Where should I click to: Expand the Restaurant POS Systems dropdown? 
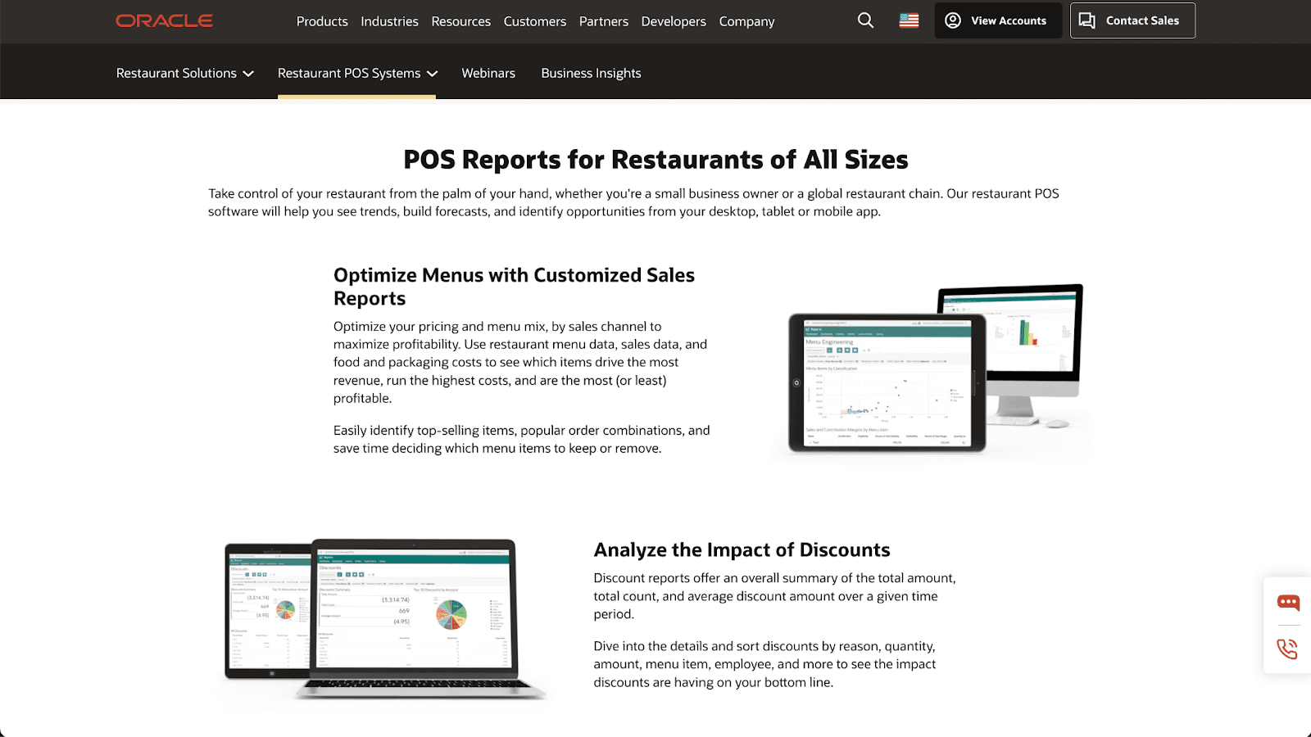[x=357, y=73]
